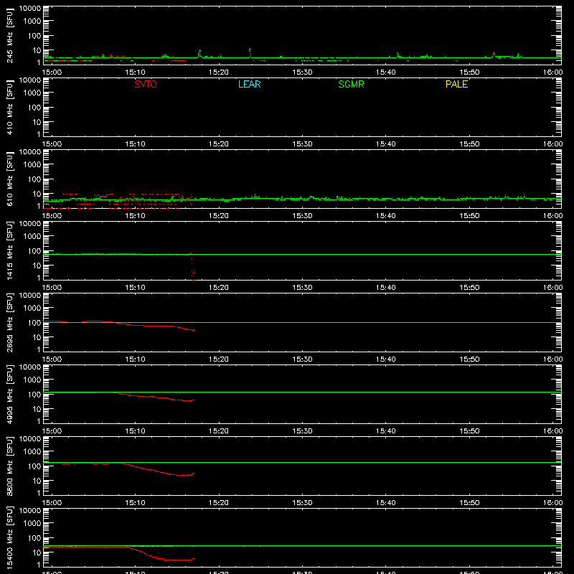
Task: Click the green SGMR station label
Action: [351, 84]
